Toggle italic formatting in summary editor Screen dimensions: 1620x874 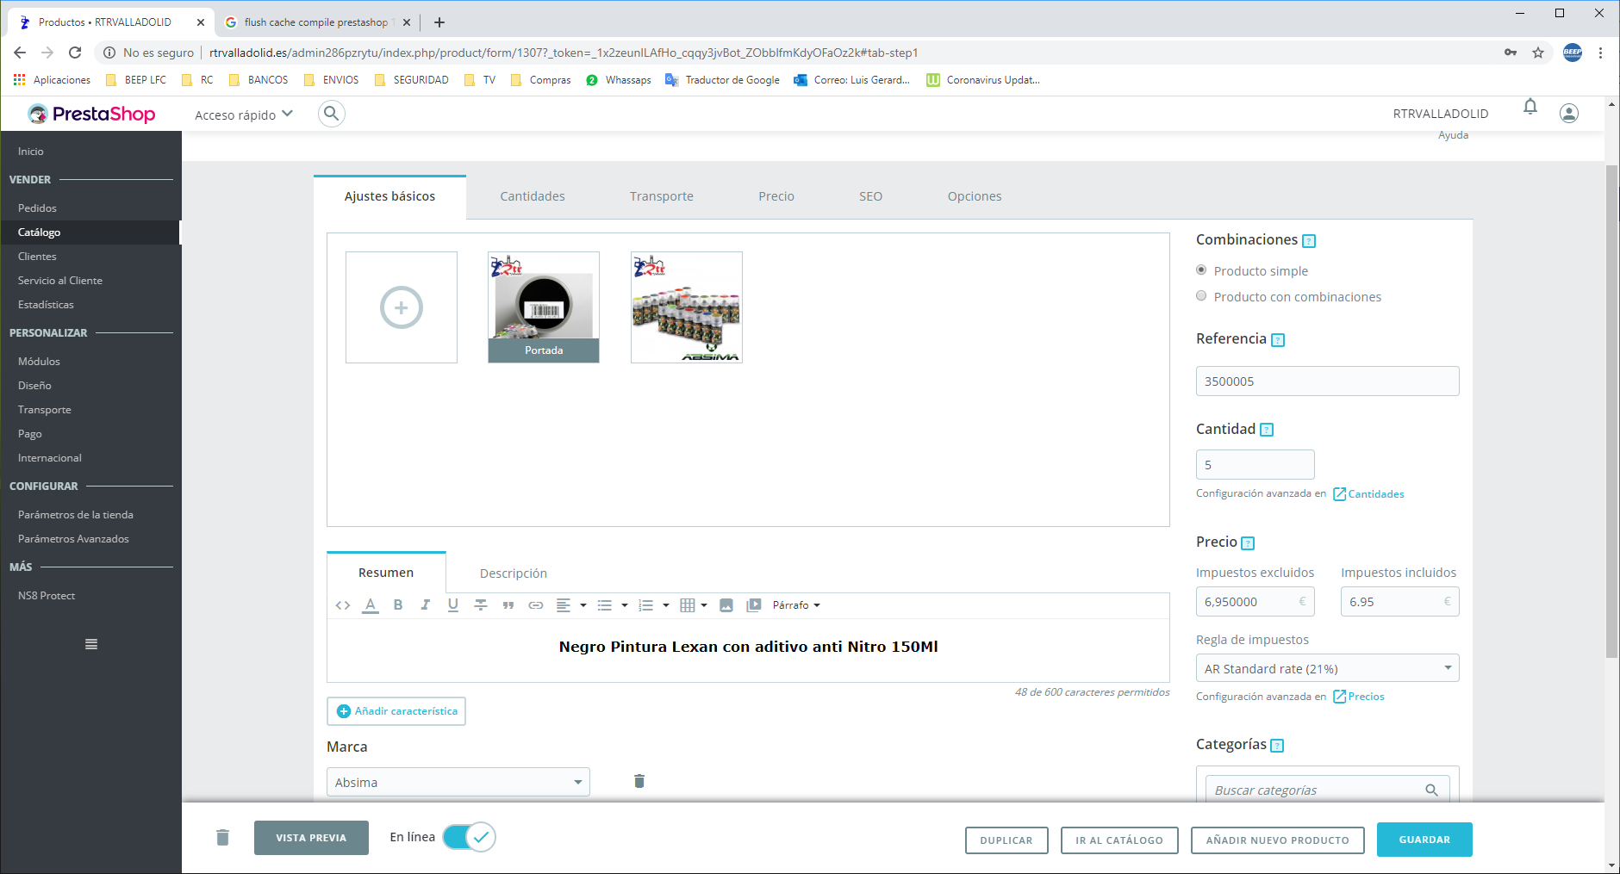[x=426, y=605]
